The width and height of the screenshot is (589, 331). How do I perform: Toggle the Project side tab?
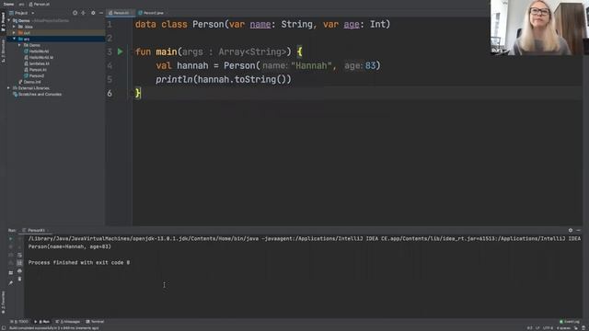click(3, 22)
